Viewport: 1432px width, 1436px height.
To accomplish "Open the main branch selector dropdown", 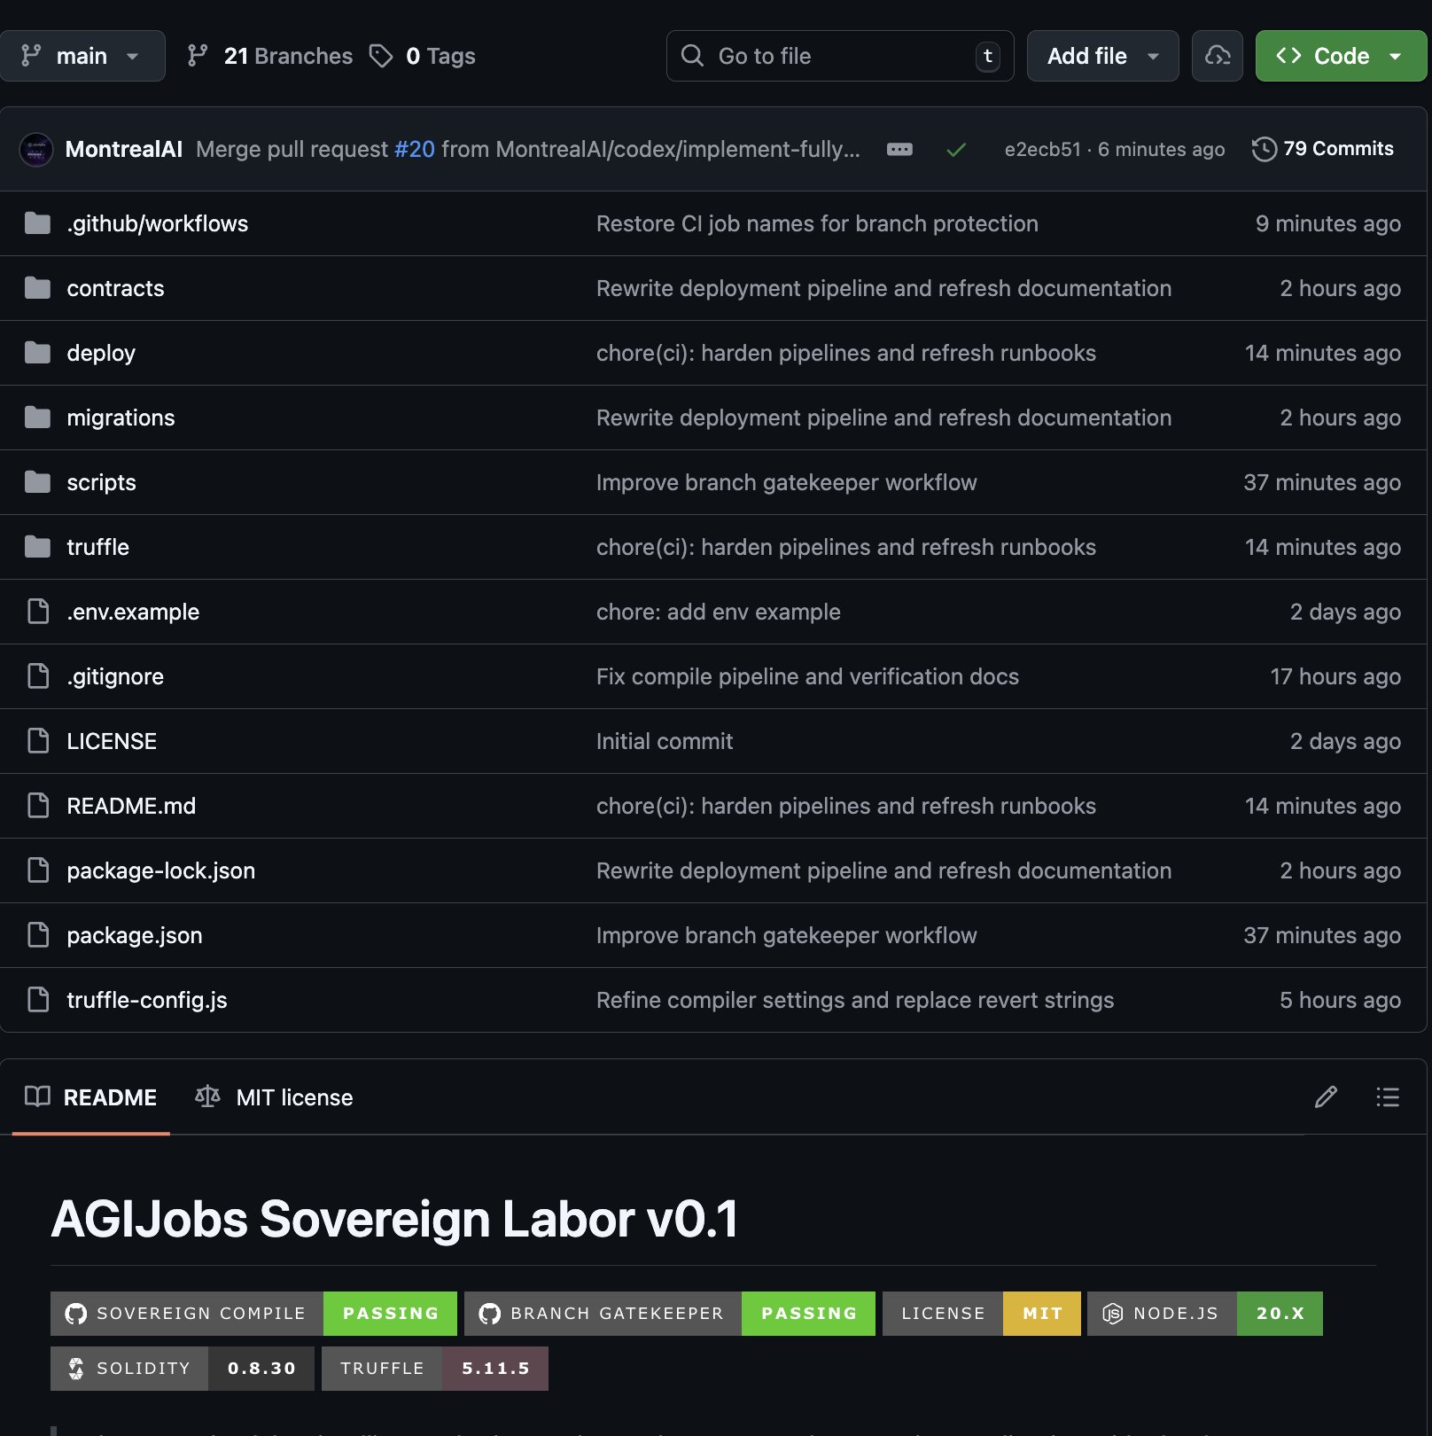I will coord(82,56).
